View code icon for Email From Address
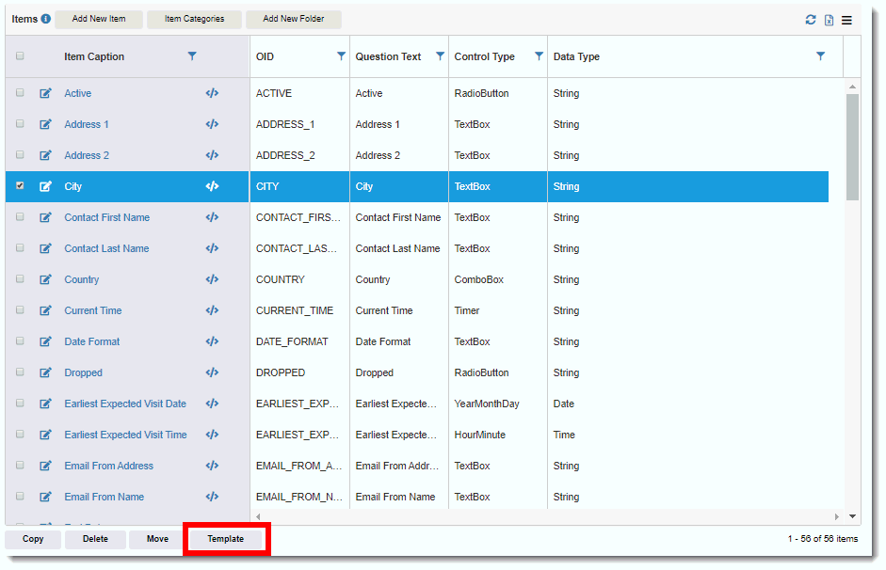 click(212, 466)
